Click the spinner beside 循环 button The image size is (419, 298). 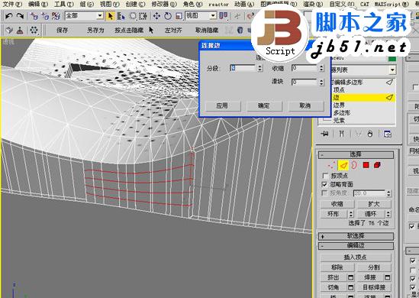pyautogui.click(x=388, y=214)
